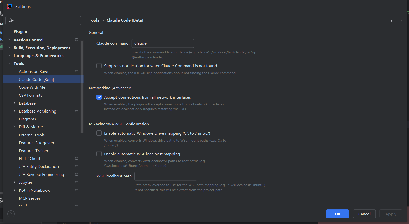
Task: Expand the Kotlin Notebook node
Action: [14, 190]
